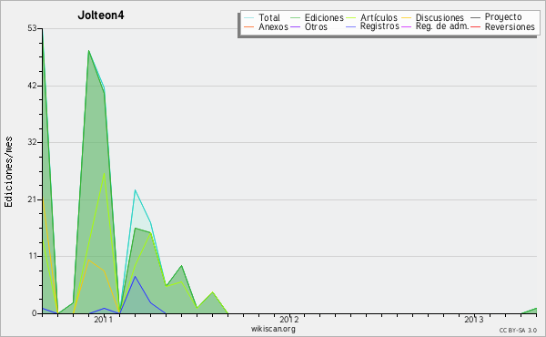This screenshot has height=337, width=546.
Task: Click the y-axis value 42
Action: point(33,86)
